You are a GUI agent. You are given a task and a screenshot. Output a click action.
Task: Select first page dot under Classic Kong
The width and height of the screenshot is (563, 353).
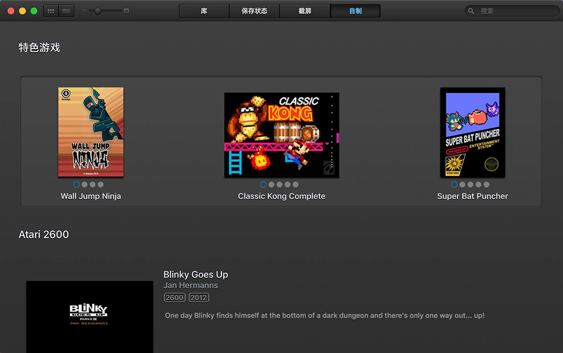click(x=263, y=185)
